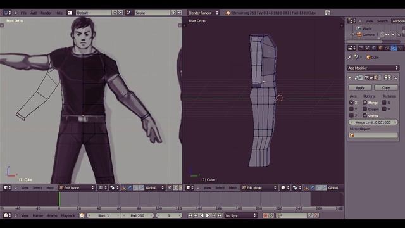Open Edit Mode dropdown in left viewport
Screen dimensions: 405x228
point(77,187)
